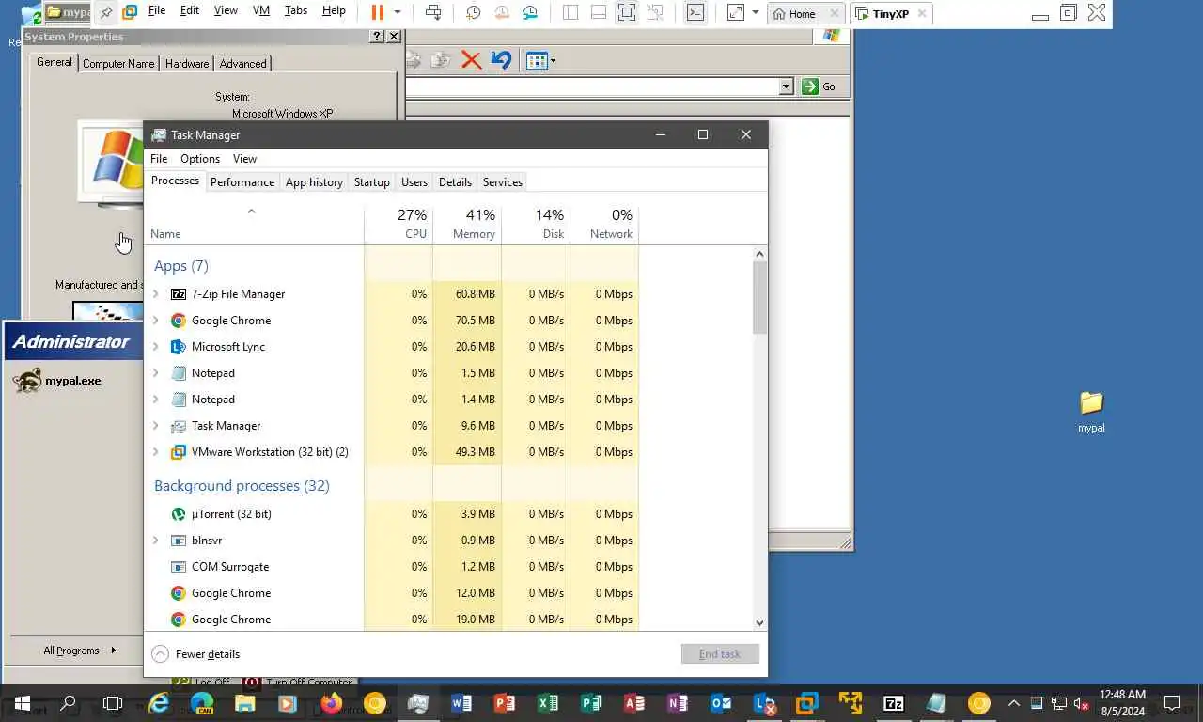Image resolution: width=1203 pixels, height=722 pixels.
Task: Take a snapshot using the clock snapshot icon
Action: click(x=473, y=12)
